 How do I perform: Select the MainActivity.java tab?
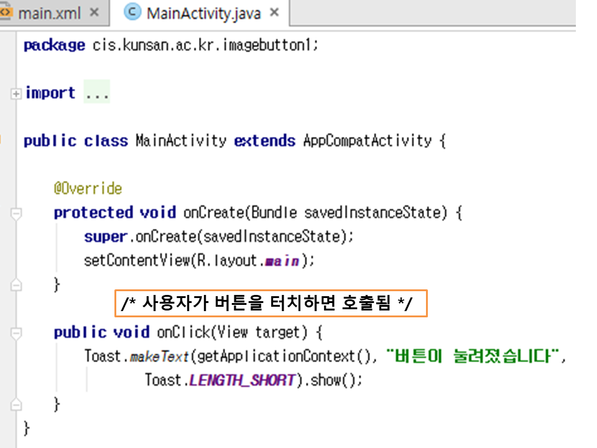pyautogui.click(x=203, y=13)
